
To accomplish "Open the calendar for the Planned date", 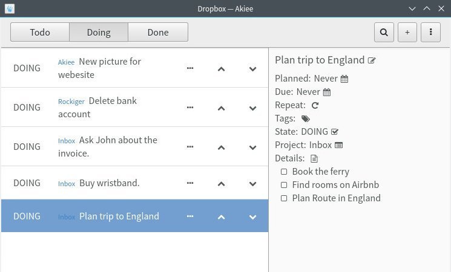I will [x=344, y=79].
